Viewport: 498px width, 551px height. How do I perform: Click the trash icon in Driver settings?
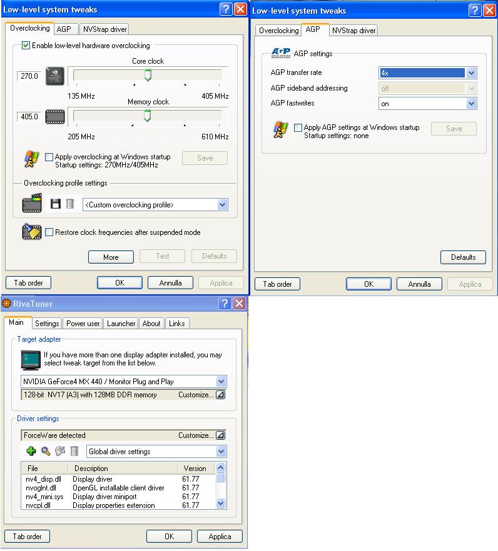pyautogui.click(x=74, y=451)
